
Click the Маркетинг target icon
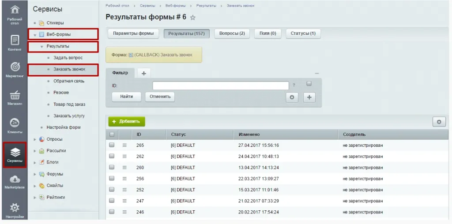tap(15, 67)
